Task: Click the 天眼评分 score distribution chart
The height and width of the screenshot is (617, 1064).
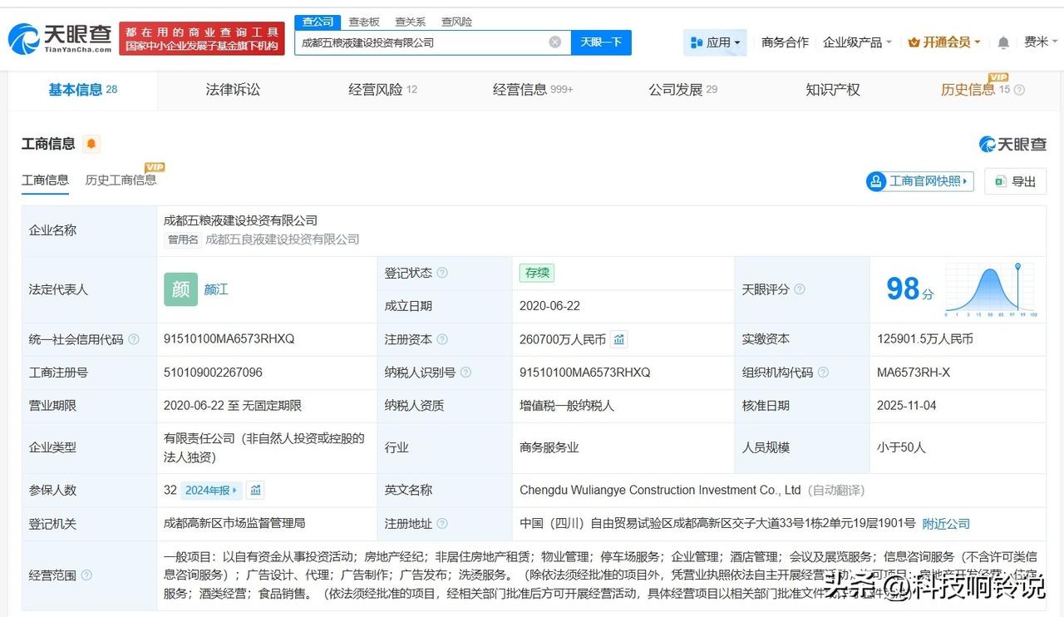Action: tap(991, 289)
